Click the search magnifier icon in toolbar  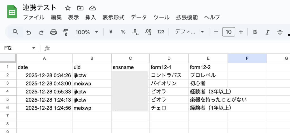(16, 32)
